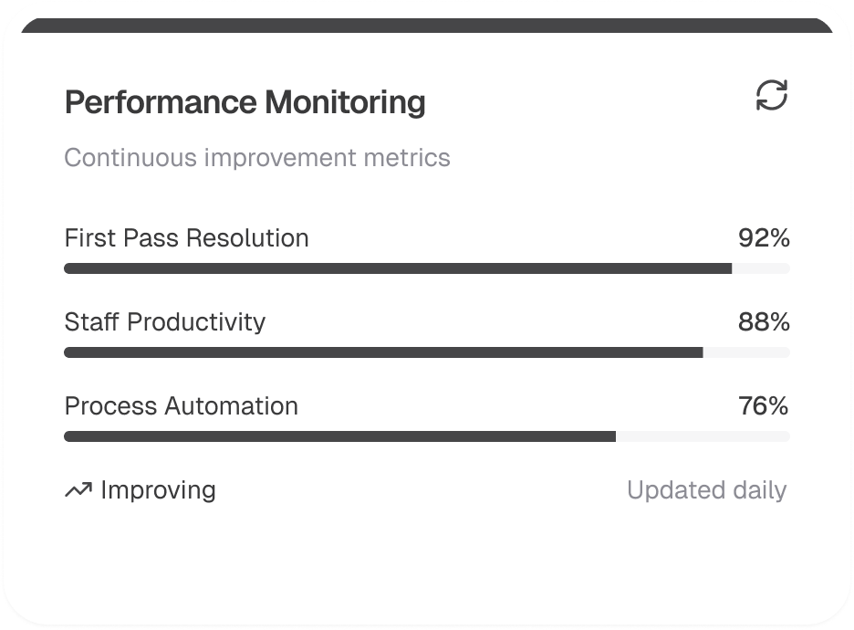The image size is (854, 630).
Task: Select the Performance Monitoring heading
Action: [245, 102]
